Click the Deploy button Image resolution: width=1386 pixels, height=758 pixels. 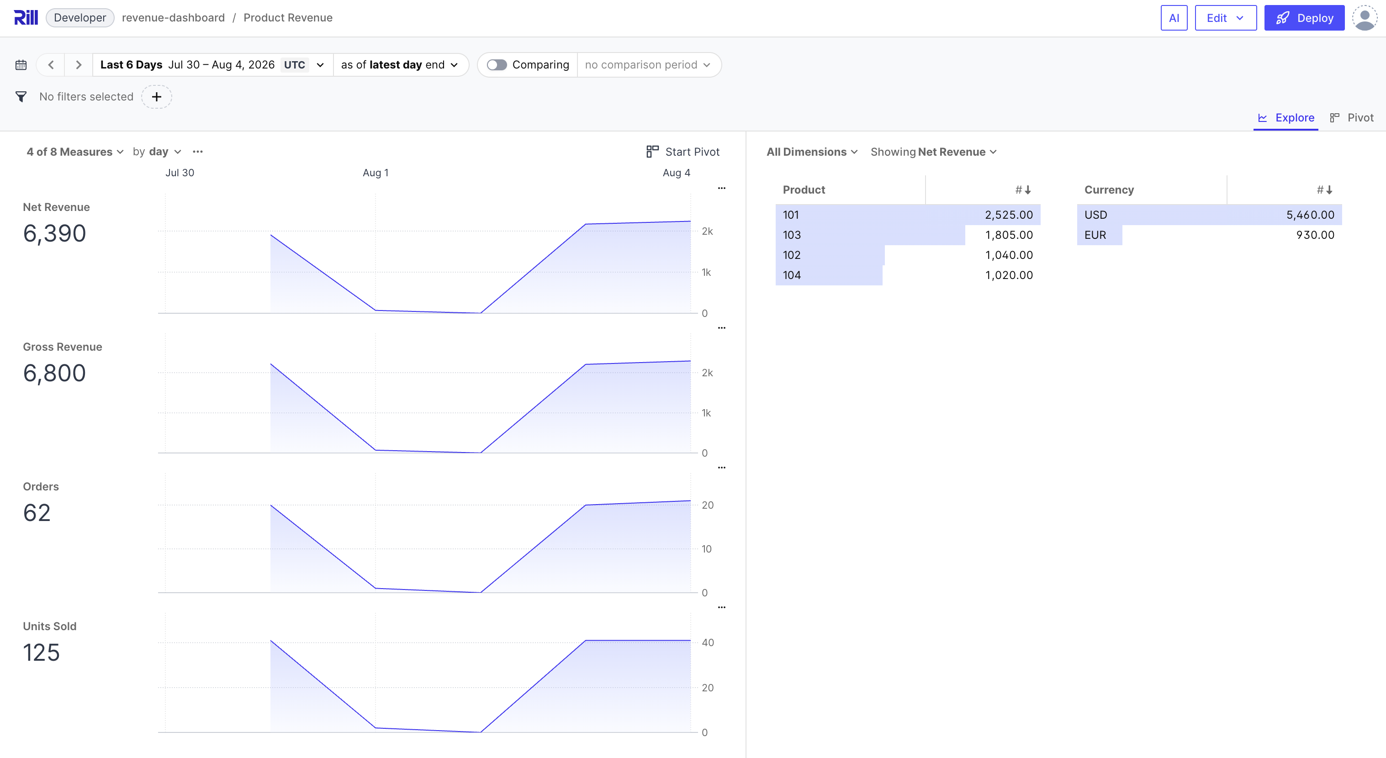coord(1304,18)
